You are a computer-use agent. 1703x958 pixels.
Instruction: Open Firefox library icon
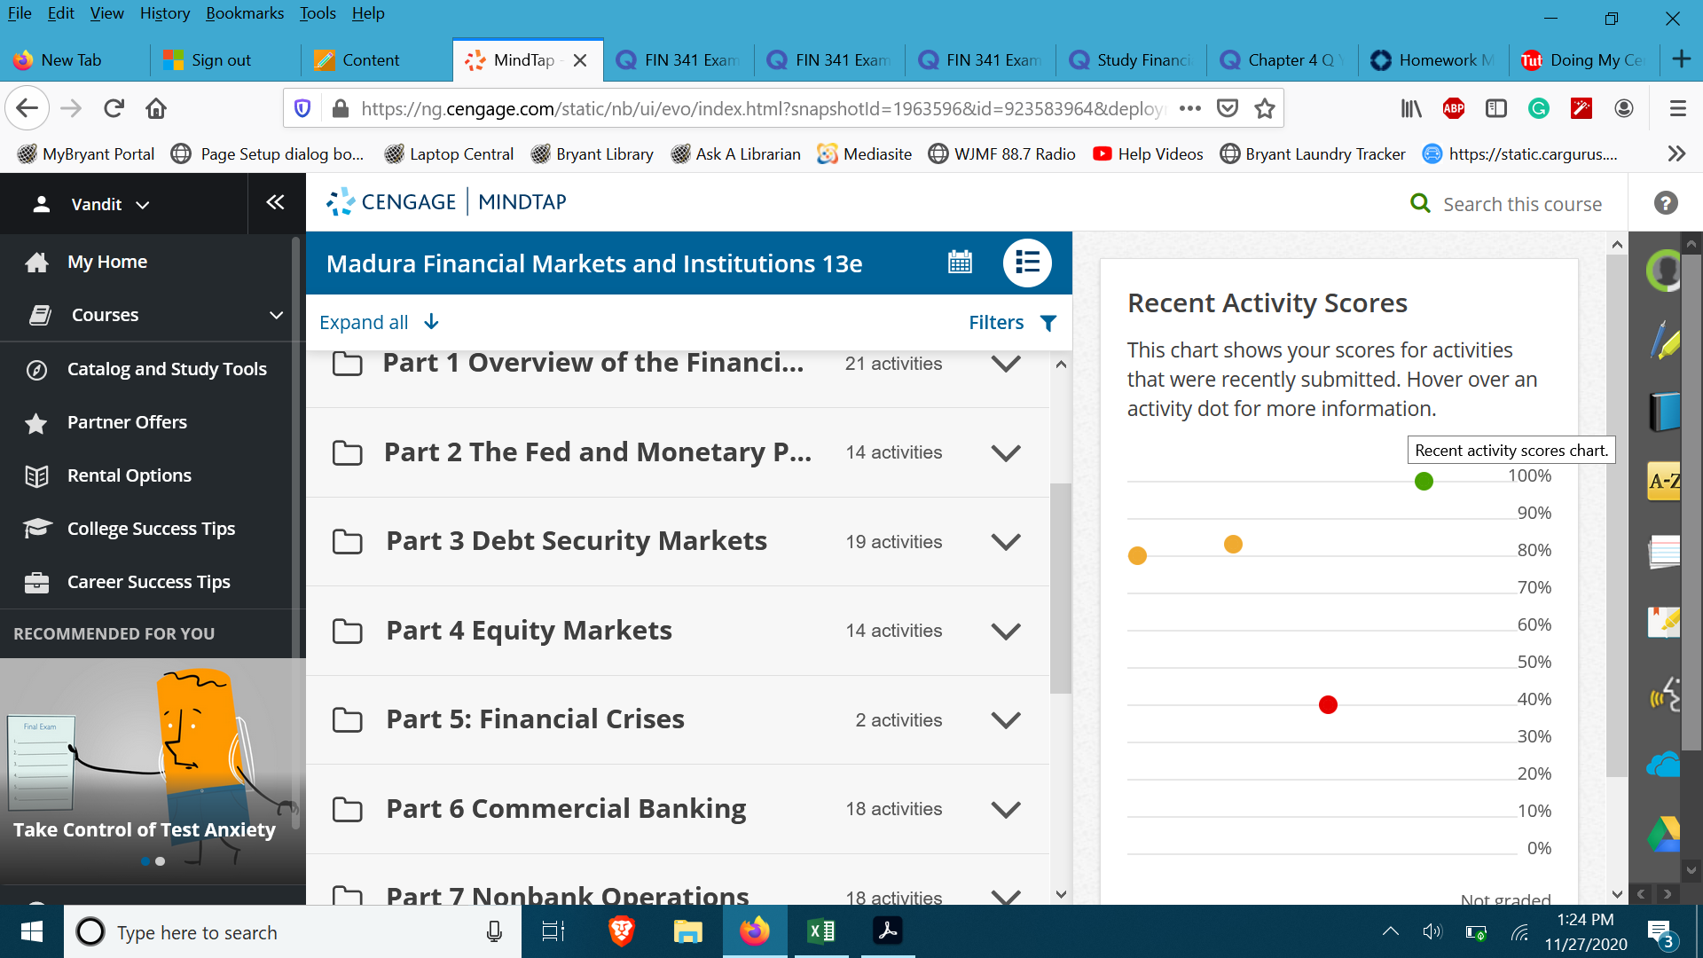point(1411,108)
